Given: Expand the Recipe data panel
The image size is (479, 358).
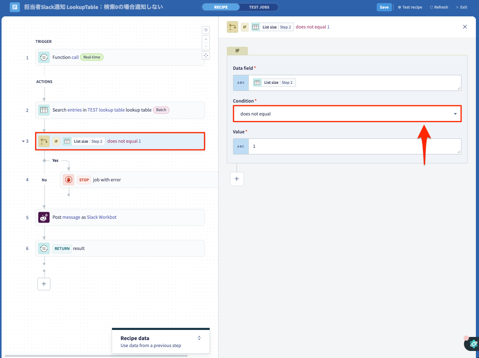Looking at the screenshot, I should 199,338.
